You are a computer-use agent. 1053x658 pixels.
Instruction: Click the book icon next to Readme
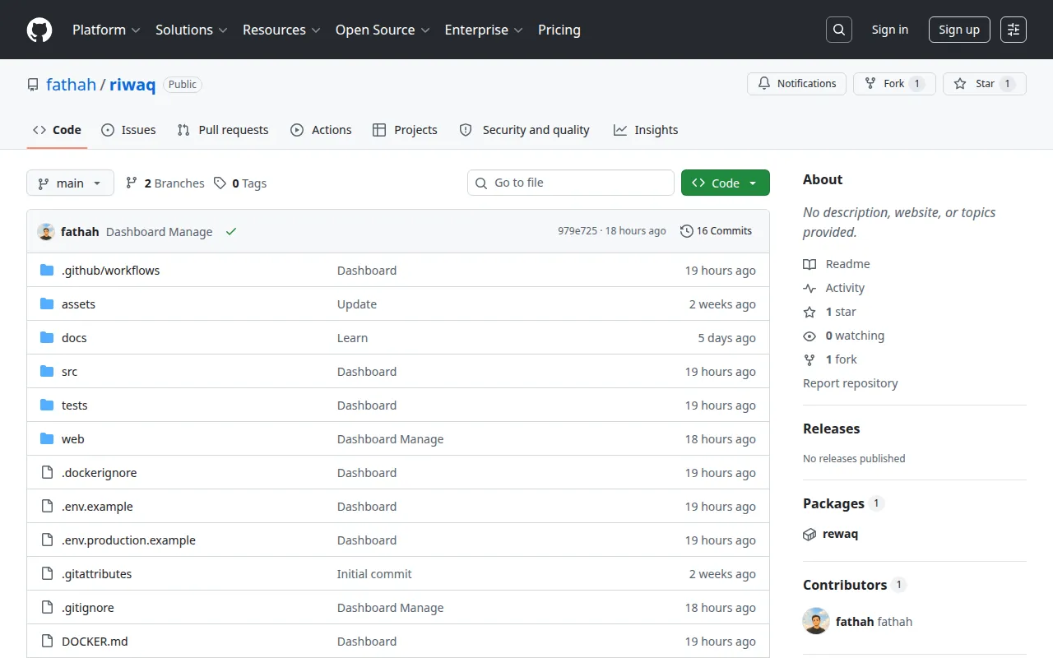pyautogui.click(x=809, y=264)
